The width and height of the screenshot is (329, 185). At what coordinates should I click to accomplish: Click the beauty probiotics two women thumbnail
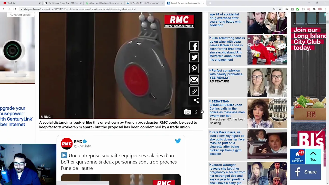[x=267, y=82]
